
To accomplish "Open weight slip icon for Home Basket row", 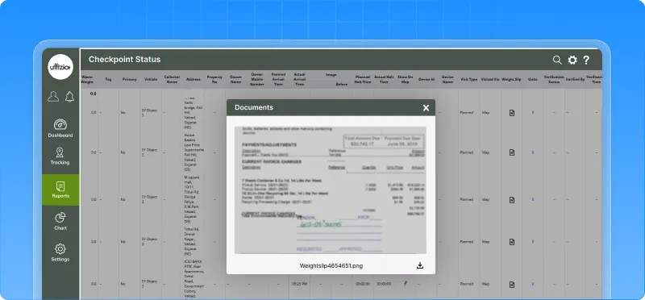I will point(512,152).
